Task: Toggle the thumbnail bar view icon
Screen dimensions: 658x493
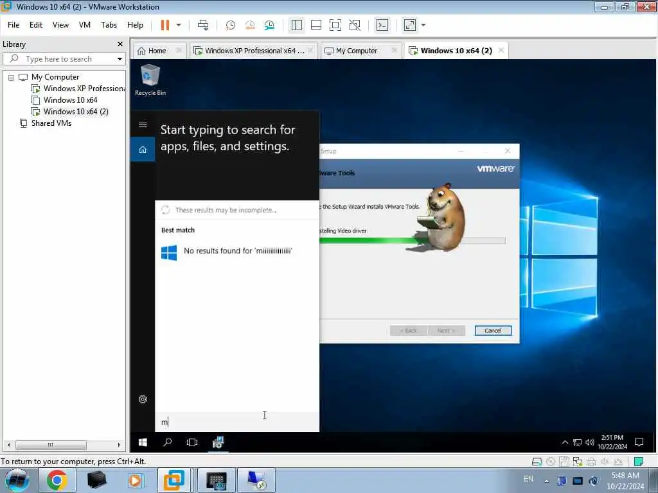Action: pos(316,25)
